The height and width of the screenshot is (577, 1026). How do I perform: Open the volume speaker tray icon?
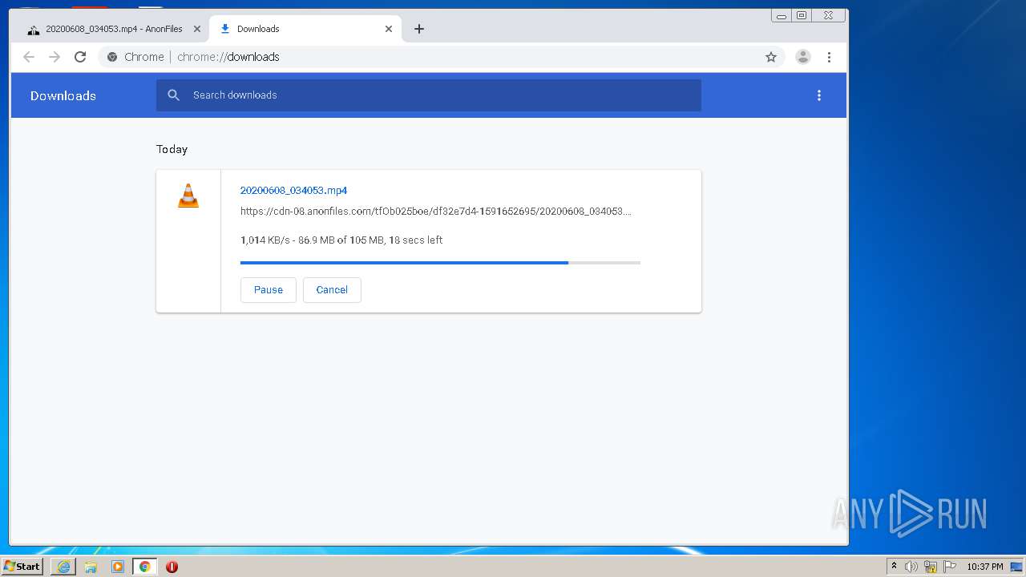(x=911, y=567)
